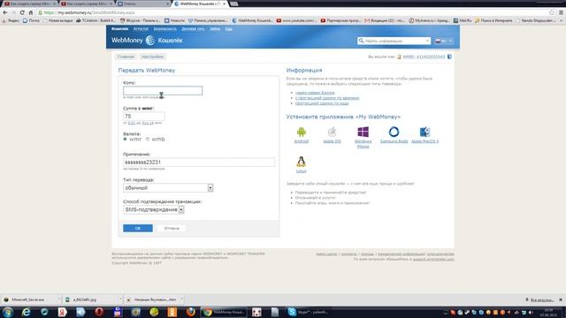Open the Minecraft_Server.exe download

coord(29,299)
